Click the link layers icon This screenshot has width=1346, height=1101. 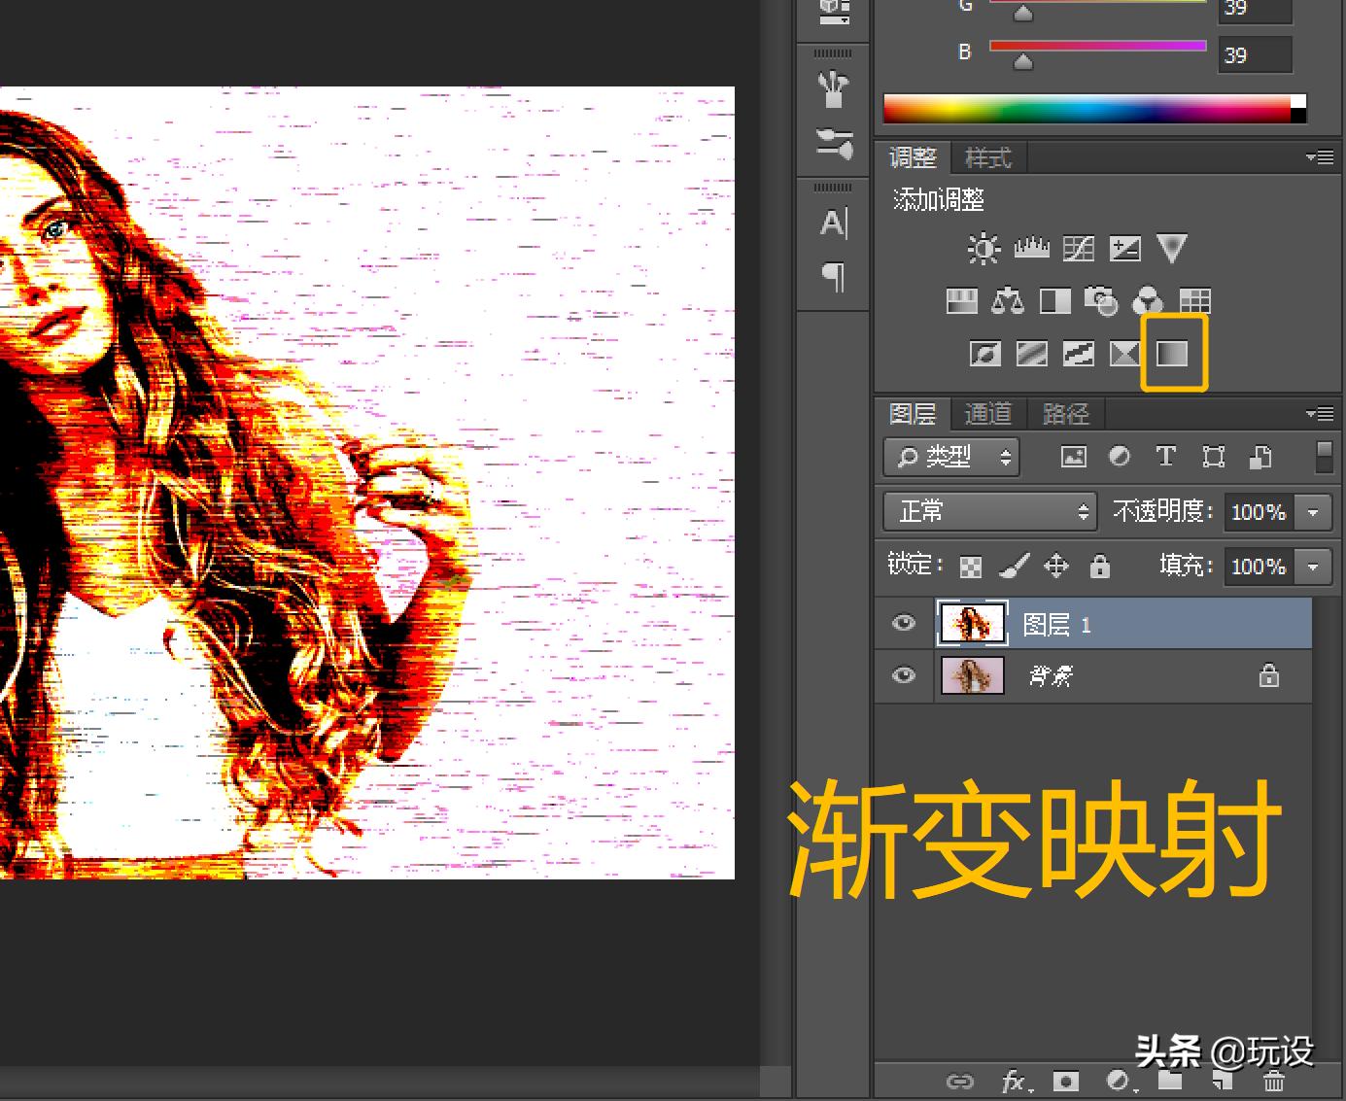click(x=959, y=1082)
